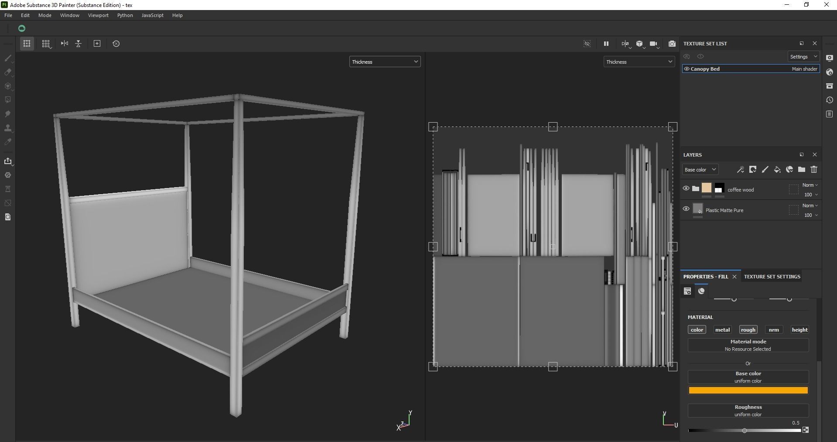
Task: Open the orange base color swatch
Action: coord(748,391)
